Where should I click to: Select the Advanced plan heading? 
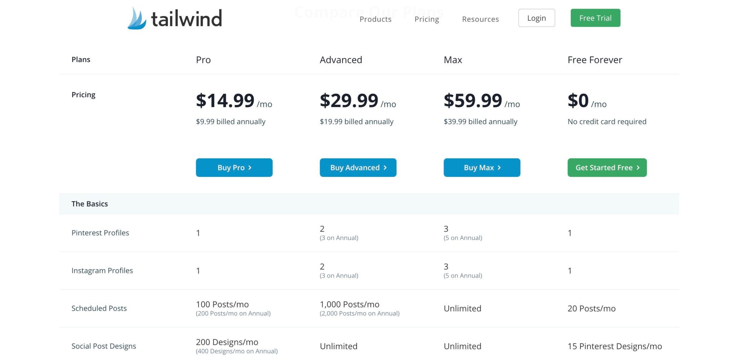tap(341, 60)
